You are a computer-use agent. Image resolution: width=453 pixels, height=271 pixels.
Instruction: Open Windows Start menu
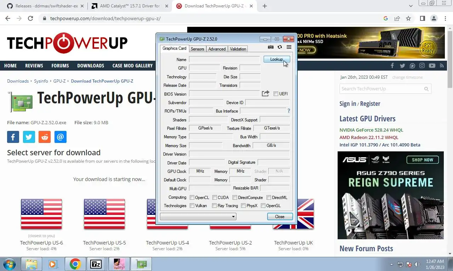(x=9, y=264)
